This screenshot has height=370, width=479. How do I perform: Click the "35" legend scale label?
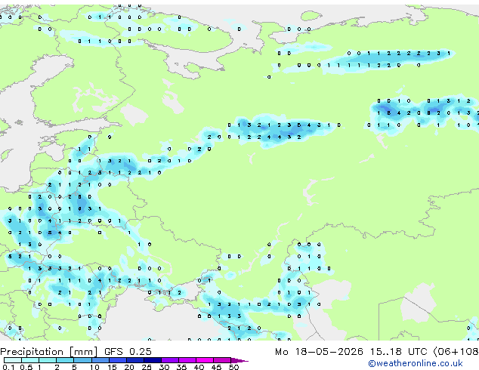point(181,367)
